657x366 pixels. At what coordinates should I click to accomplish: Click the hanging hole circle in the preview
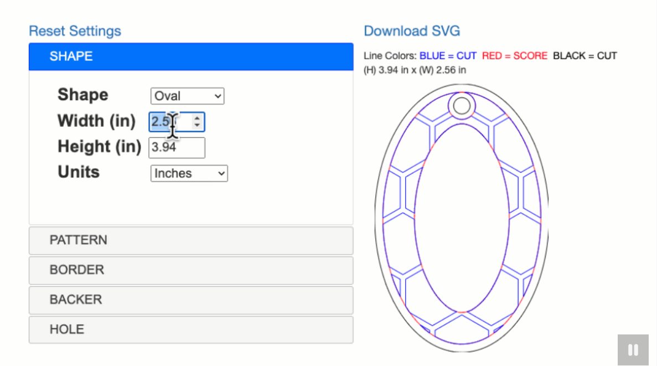462,105
